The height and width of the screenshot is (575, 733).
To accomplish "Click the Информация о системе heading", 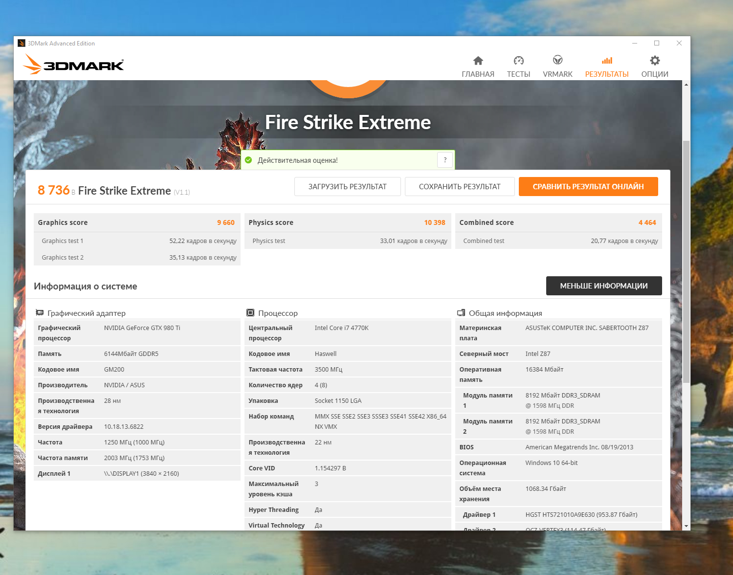I will tap(86, 287).
